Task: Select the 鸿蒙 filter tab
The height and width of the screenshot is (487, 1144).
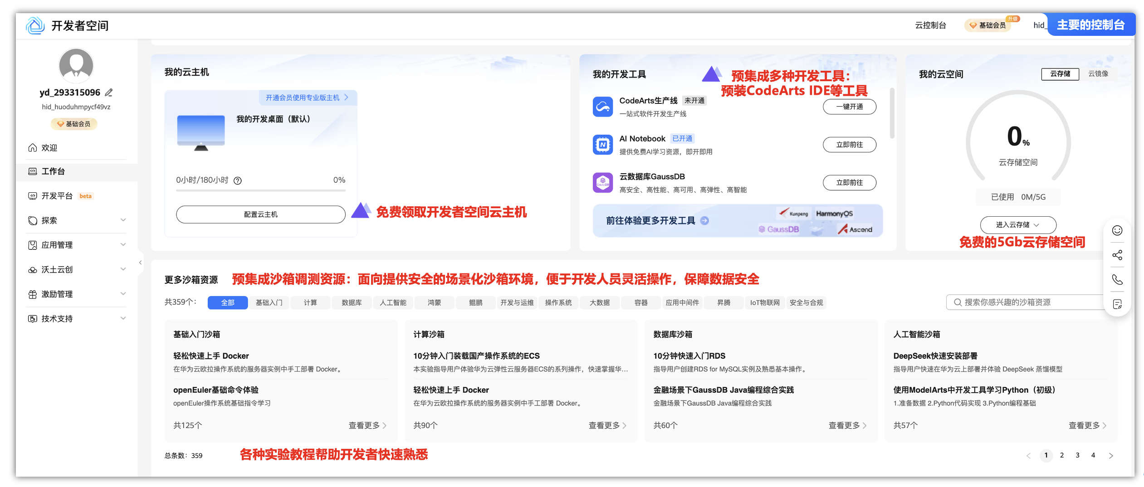Action: [x=434, y=302]
